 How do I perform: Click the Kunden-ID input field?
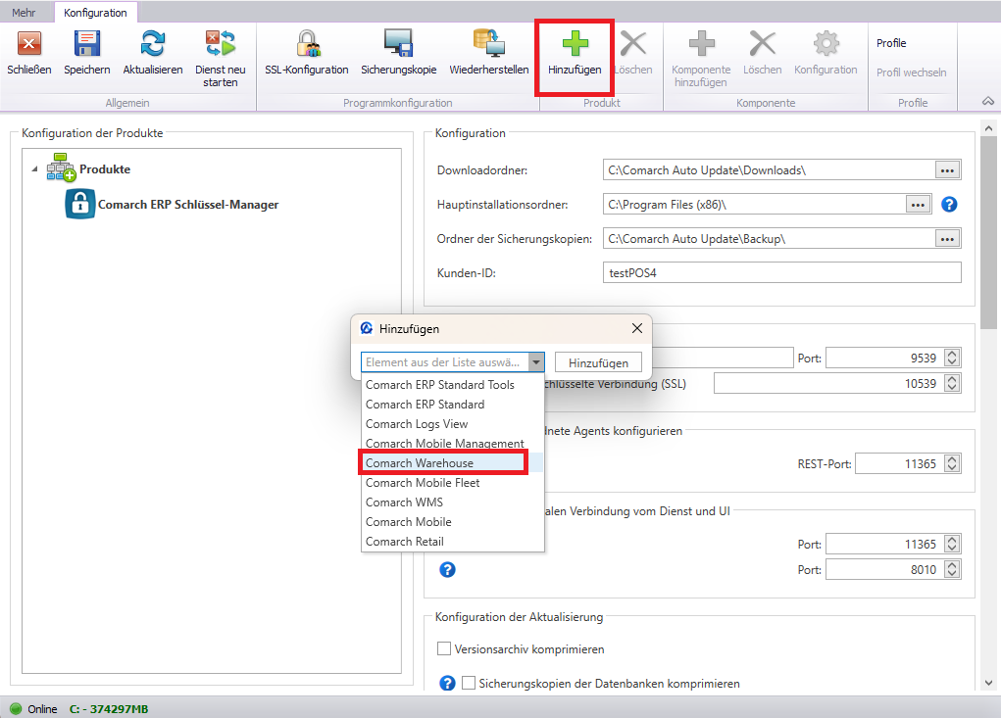pos(782,273)
